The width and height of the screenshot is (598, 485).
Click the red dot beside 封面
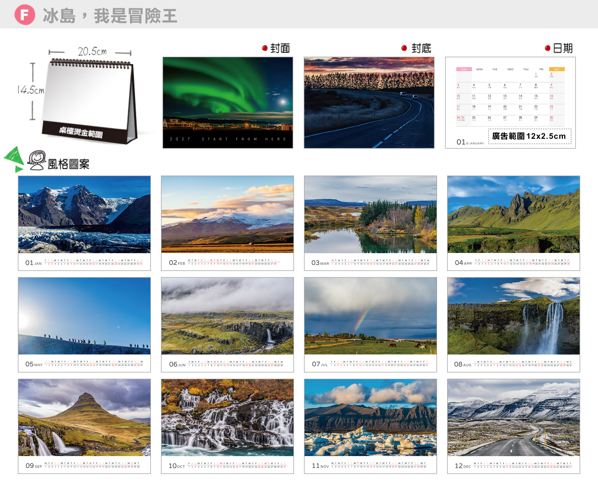click(265, 48)
